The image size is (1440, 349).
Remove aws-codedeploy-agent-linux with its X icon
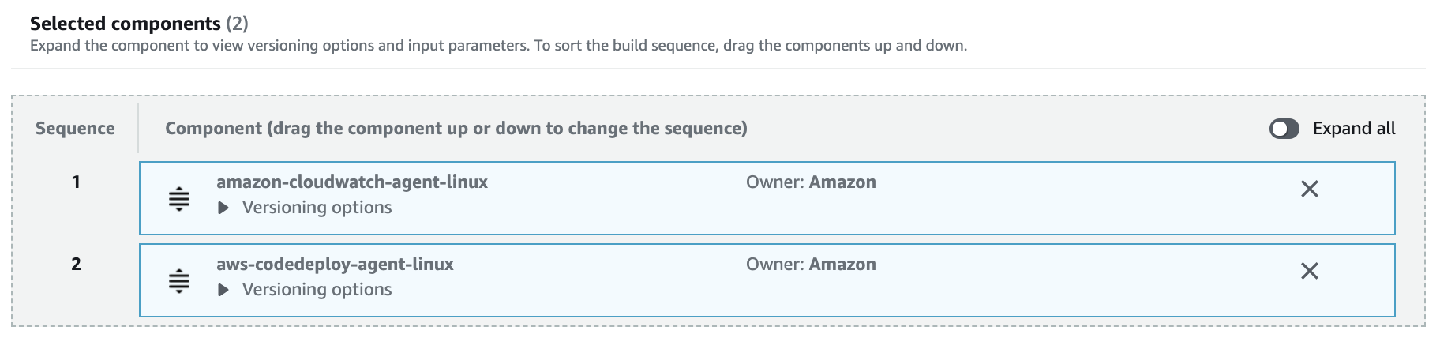[1309, 271]
